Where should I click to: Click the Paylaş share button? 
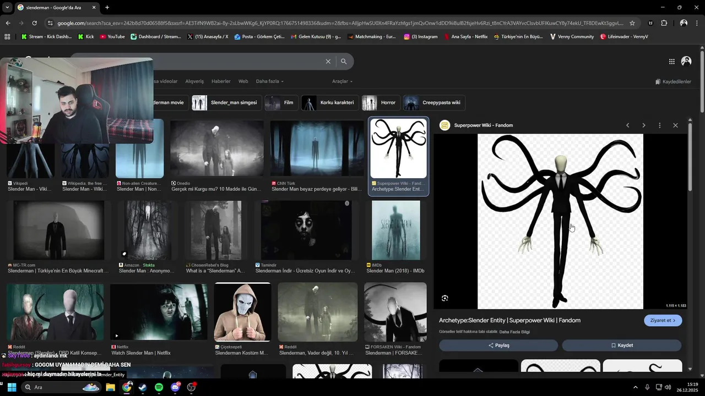pos(498,345)
